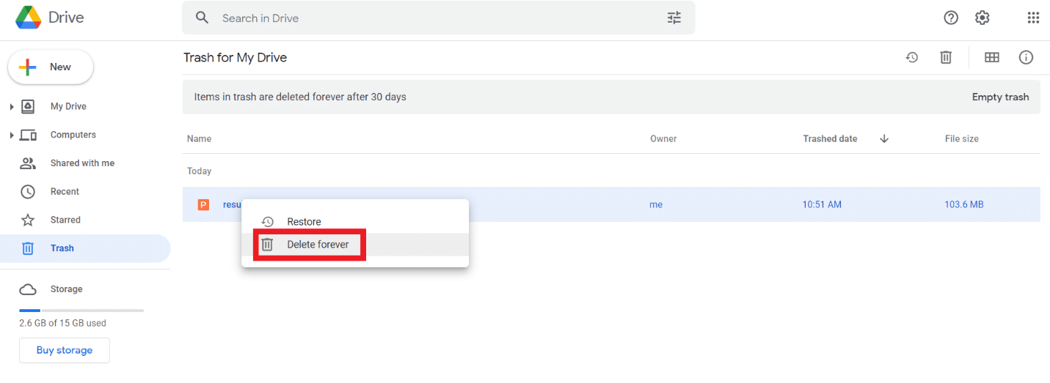Click the 30 days trash notice text

click(300, 97)
